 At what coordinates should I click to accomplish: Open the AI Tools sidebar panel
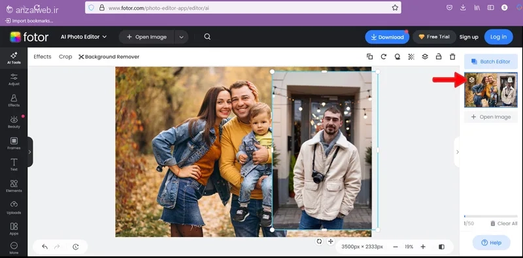(x=14, y=58)
